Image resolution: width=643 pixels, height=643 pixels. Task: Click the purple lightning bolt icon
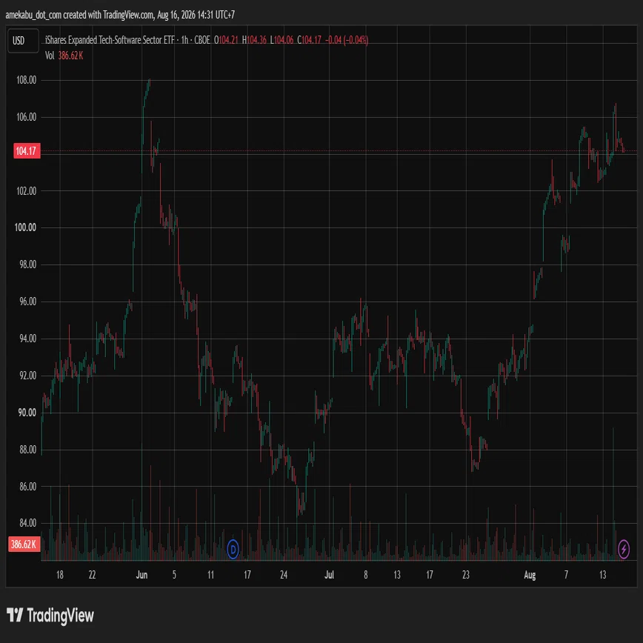623,549
